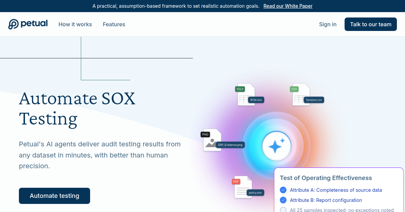Open the How it works menu
Viewport: 405px width, 212px height.
click(75, 24)
